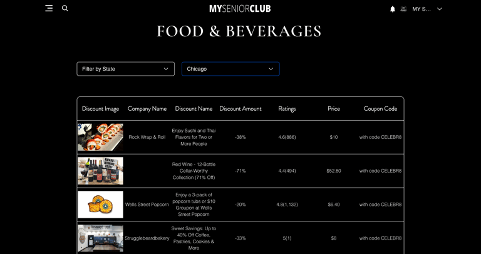The image size is (481, 254).
Task: Click coupon code in Wells Street Popcorn row
Action: click(x=380, y=205)
